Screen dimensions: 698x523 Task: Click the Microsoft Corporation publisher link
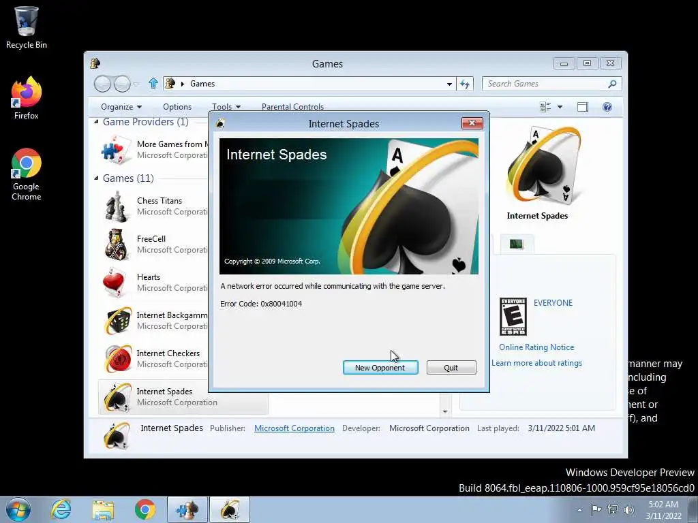[x=294, y=428]
